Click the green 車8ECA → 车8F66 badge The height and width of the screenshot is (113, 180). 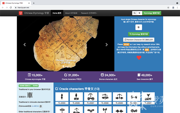[x=28, y=86]
